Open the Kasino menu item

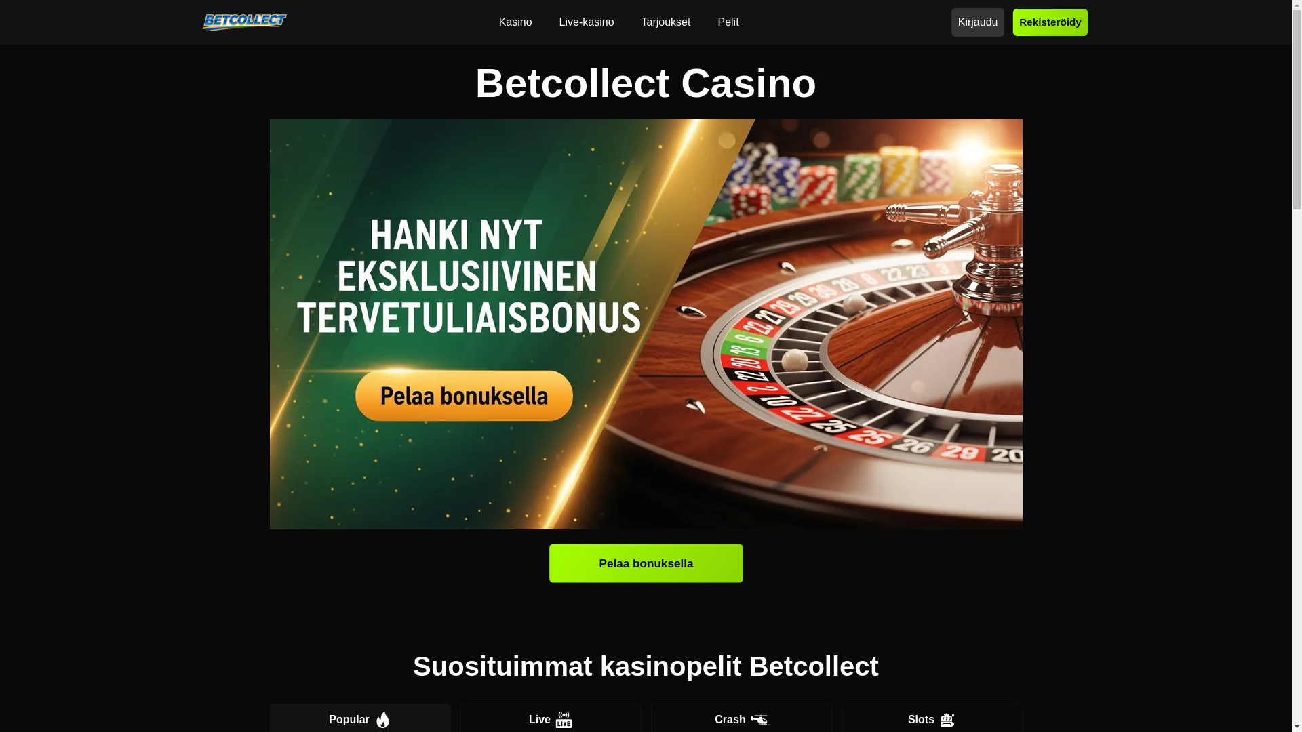pyautogui.click(x=515, y=22)
